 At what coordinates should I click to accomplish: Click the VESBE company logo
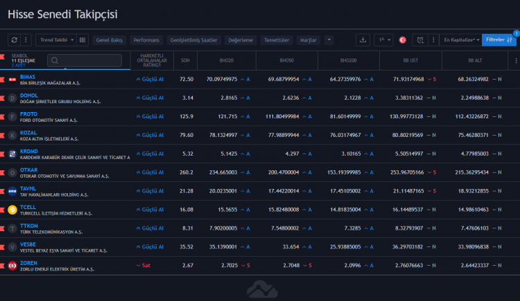(12, 247)
